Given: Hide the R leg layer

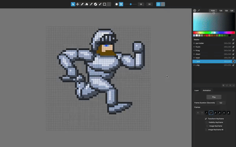Looking at the screenshot, I should [233, 51].
